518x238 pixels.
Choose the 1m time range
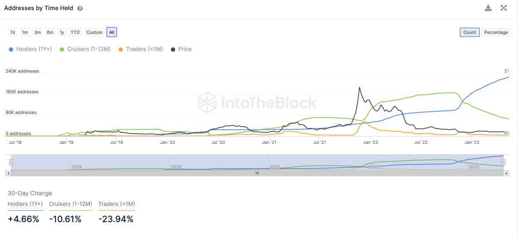click(x=25, y=32)
